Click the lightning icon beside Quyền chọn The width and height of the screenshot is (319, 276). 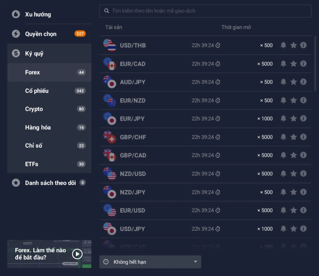tap(16, 34)
